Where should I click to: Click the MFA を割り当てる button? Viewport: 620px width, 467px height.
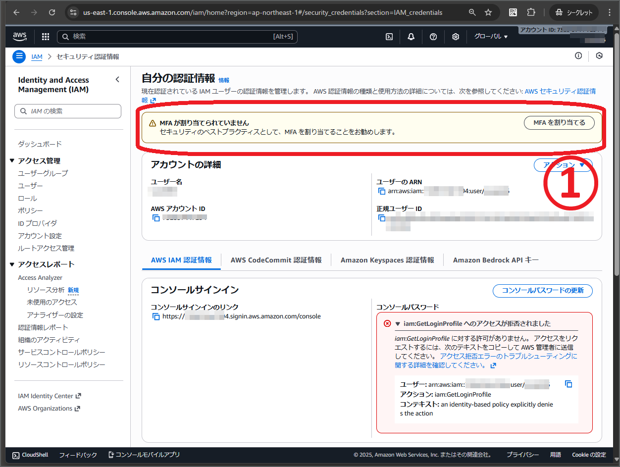559,123
